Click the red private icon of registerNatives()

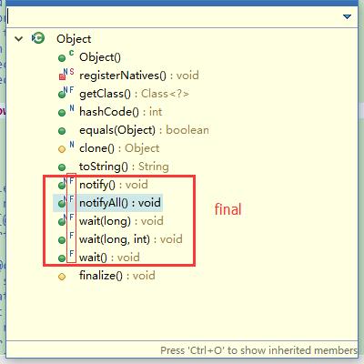point(62,76)
